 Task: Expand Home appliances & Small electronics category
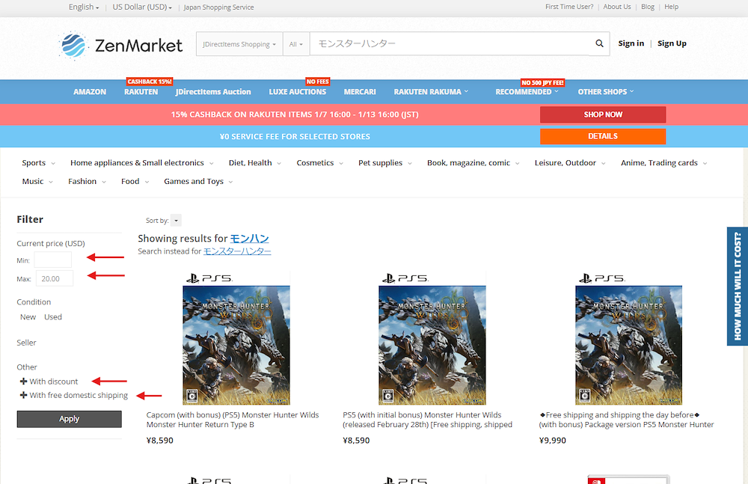tap(141, 163)
